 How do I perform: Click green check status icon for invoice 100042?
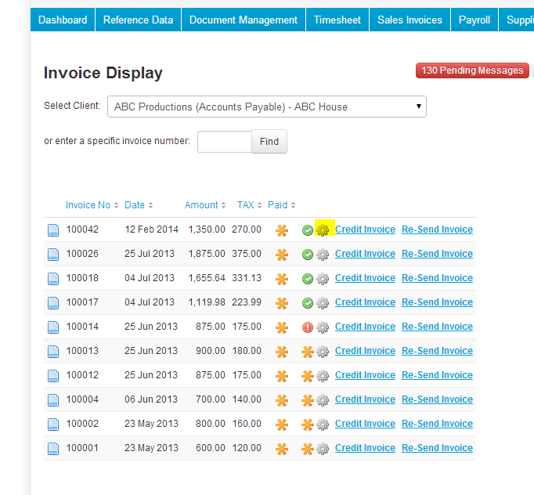pos(308,230)
